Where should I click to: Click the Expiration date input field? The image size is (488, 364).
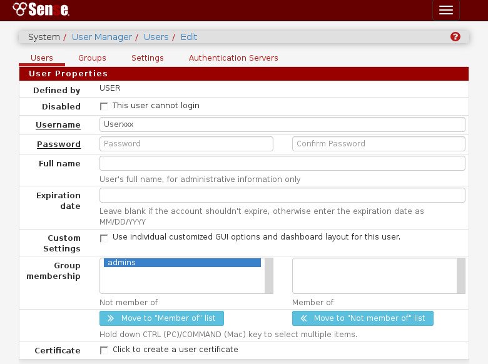[x=282, y=195]
